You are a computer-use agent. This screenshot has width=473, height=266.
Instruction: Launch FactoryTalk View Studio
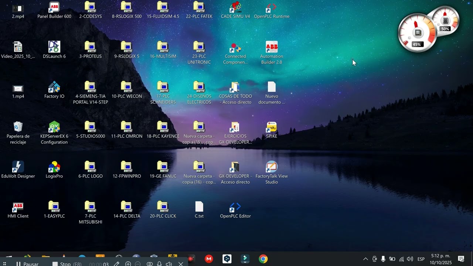pos(272,173)
